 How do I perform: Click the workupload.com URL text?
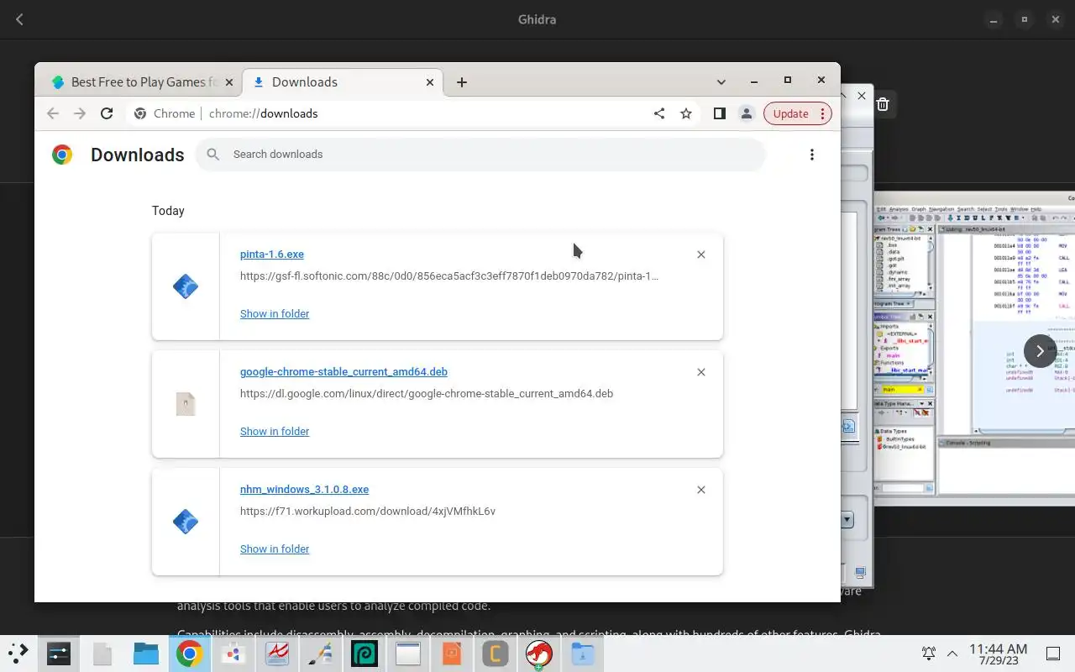[368, 511]
